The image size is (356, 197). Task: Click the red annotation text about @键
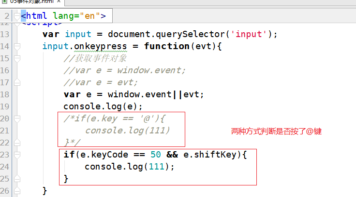tap(276, 131)
